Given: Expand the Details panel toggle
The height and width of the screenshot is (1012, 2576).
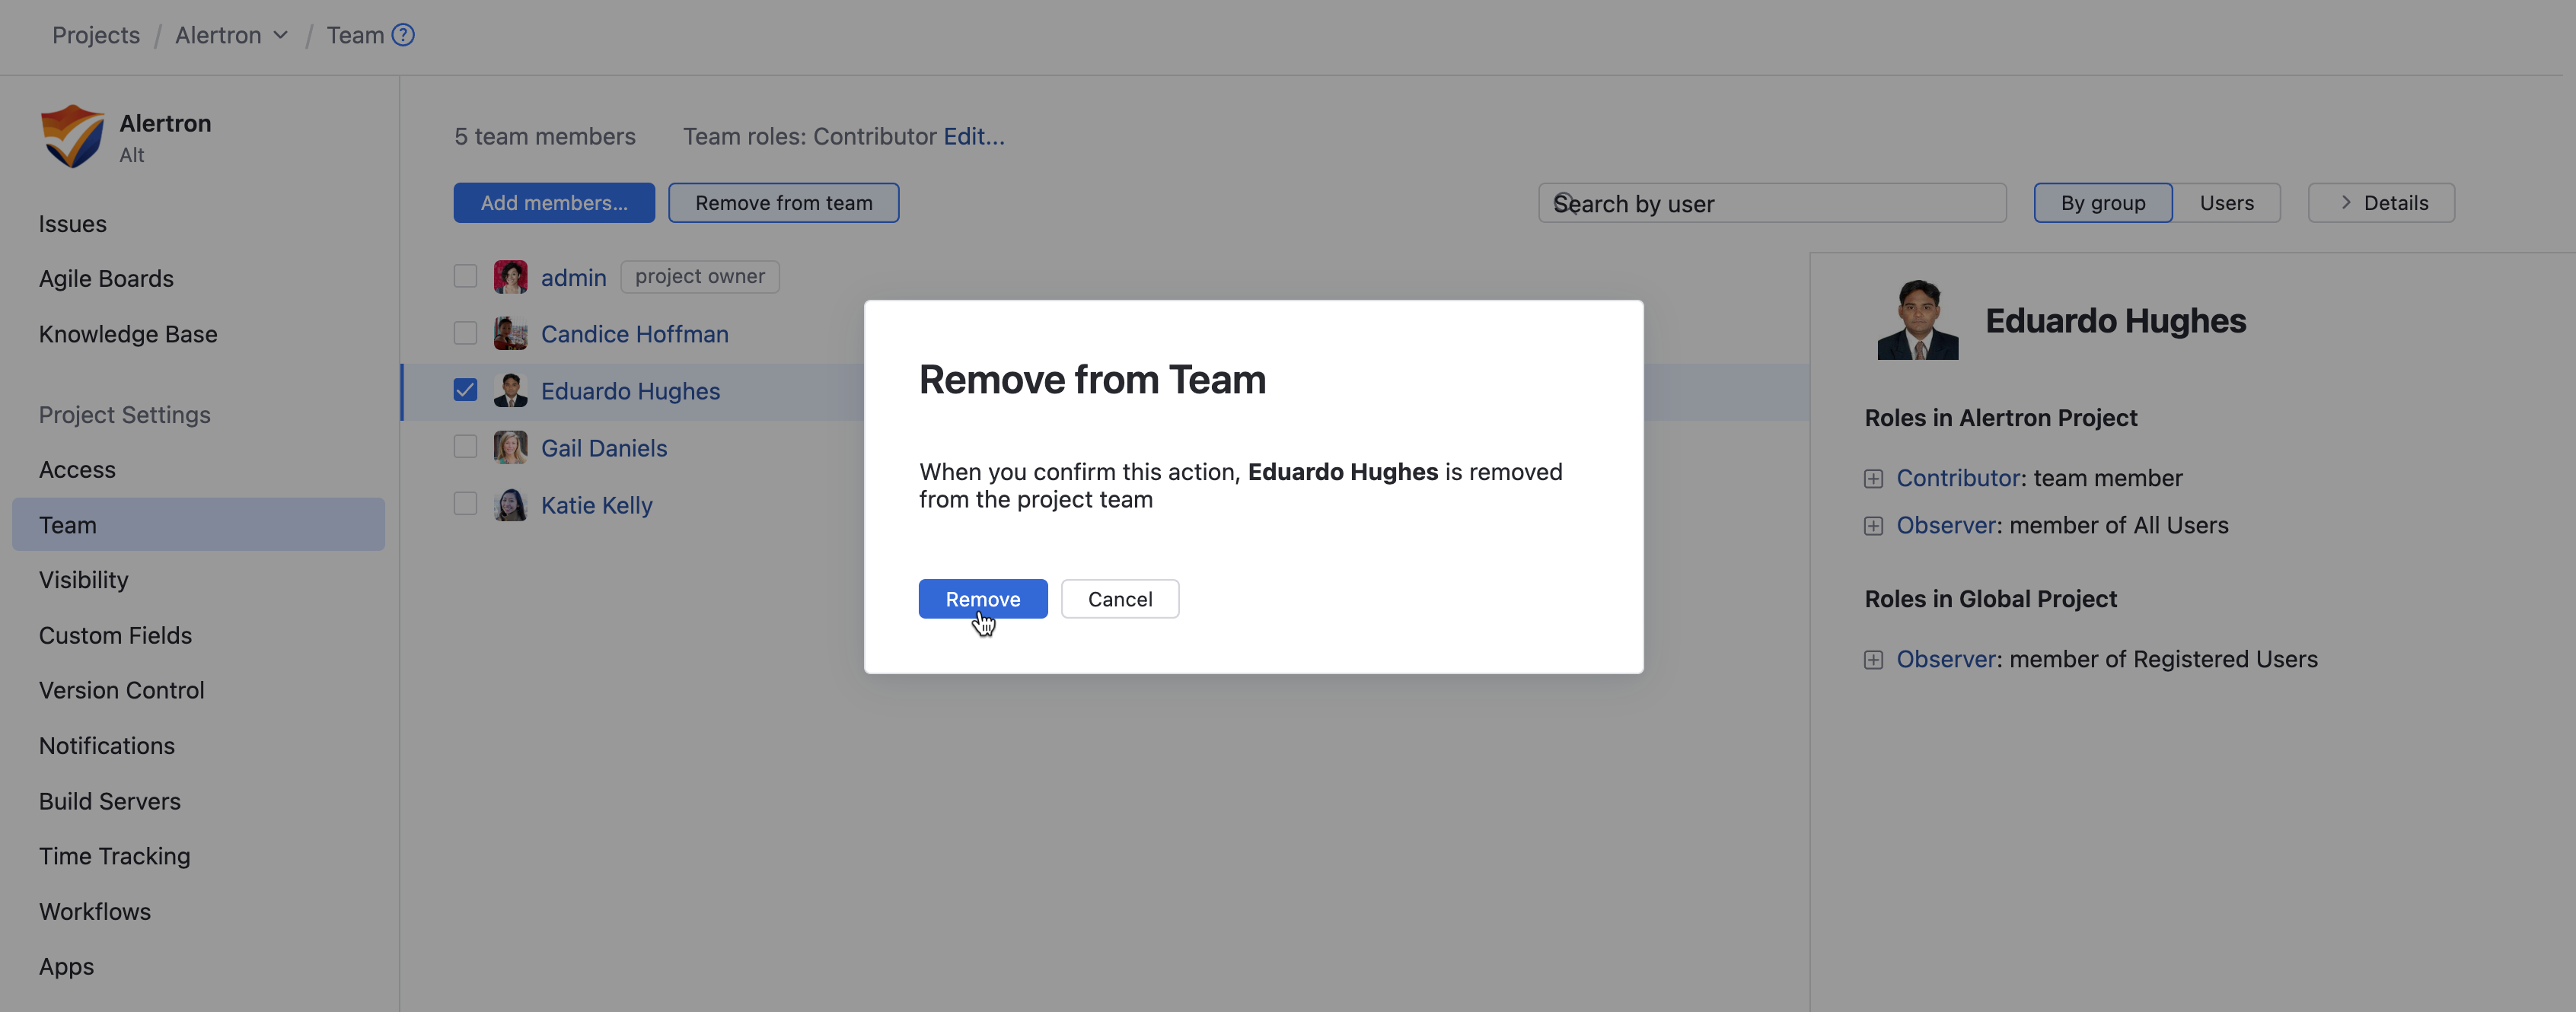Looking at the screenshot, I should tap(2380, 203).
